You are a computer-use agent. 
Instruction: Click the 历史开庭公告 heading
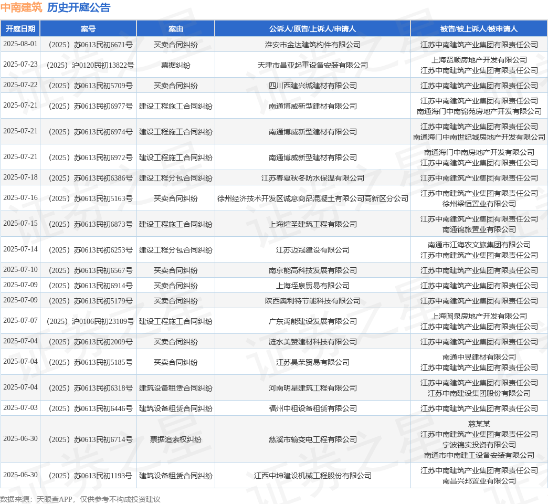tap(79, 7)
